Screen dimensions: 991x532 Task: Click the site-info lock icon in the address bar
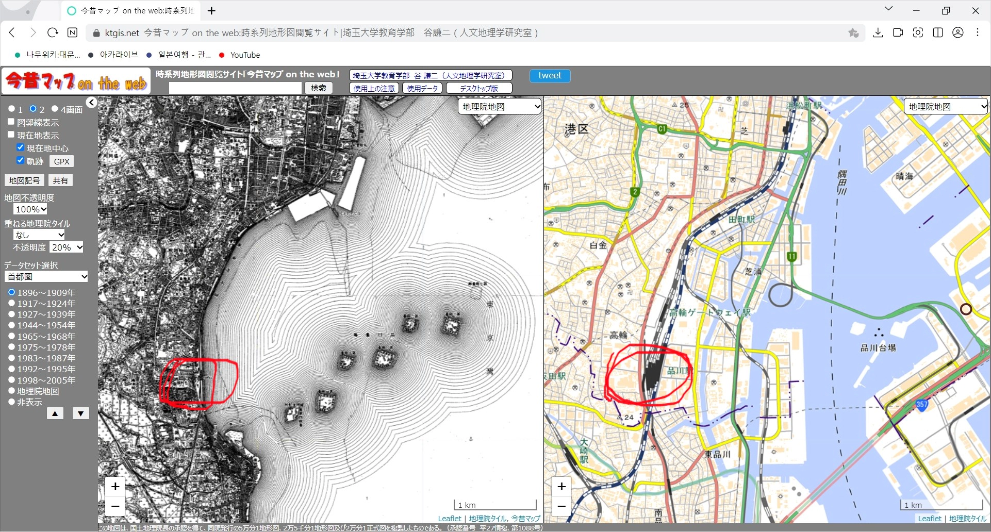tap(96, 33)
